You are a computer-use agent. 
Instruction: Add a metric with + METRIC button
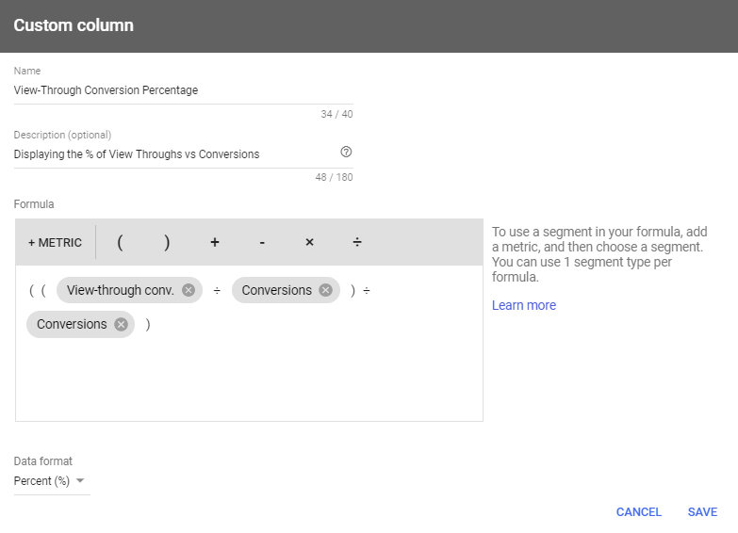click(55, 242)
